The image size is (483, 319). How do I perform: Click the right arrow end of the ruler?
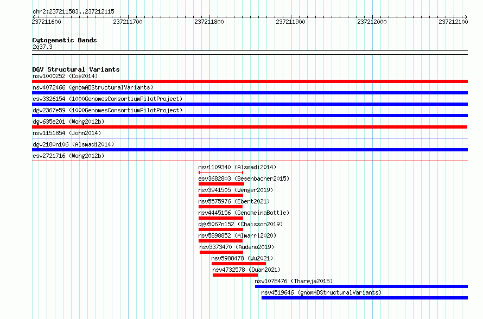tap(466, 17)
